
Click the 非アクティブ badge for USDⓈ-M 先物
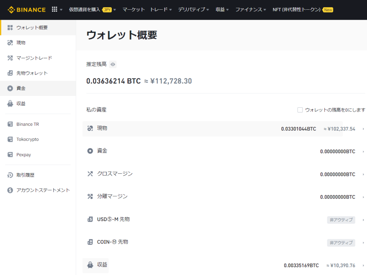pyautogui.click(x=341, y=220)
